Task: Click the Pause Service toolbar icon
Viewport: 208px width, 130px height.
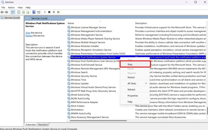Action: tap(54, 12)
